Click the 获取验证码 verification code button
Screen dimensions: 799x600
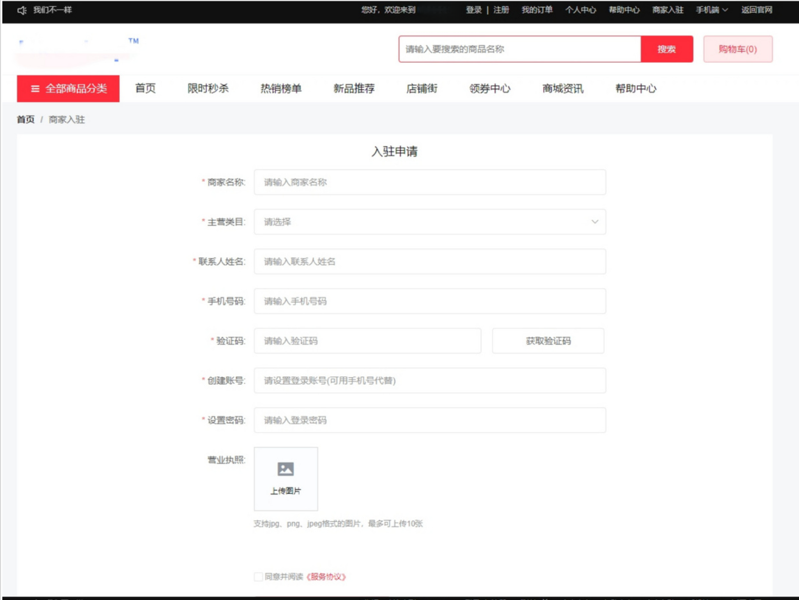coord(548,341)
